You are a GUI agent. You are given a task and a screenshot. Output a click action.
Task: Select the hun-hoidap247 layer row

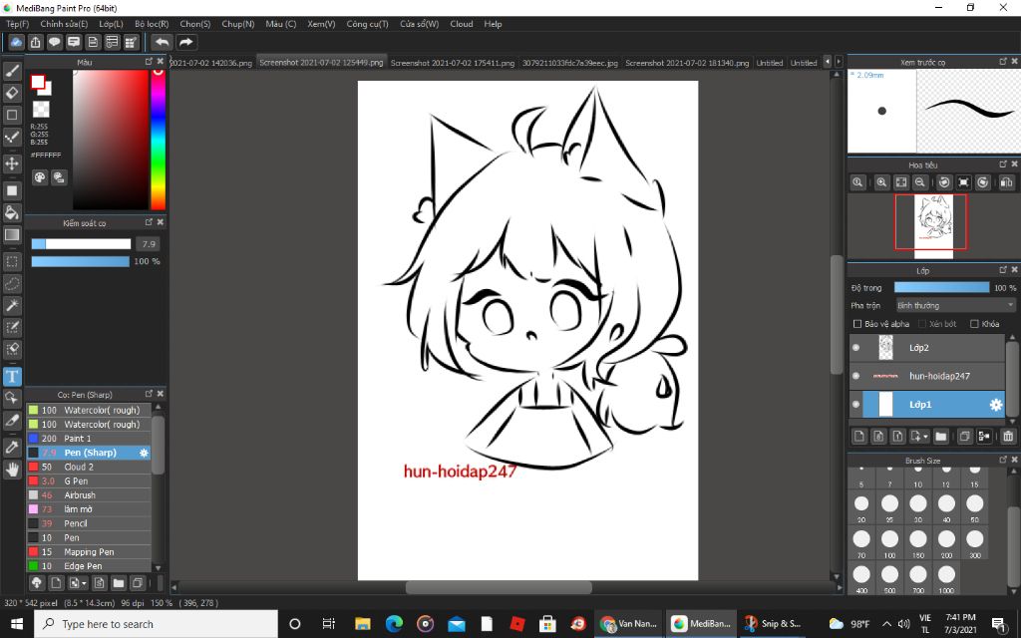(x=927, y=376)
